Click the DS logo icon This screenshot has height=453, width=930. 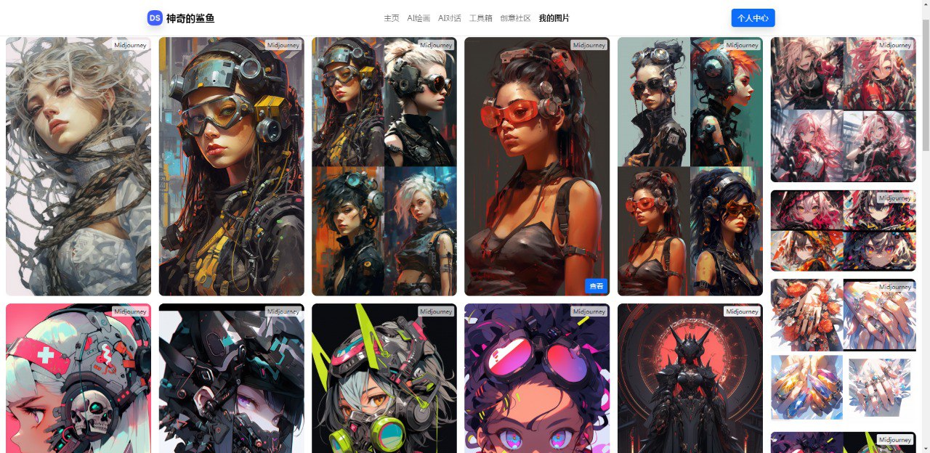[155, 18]
